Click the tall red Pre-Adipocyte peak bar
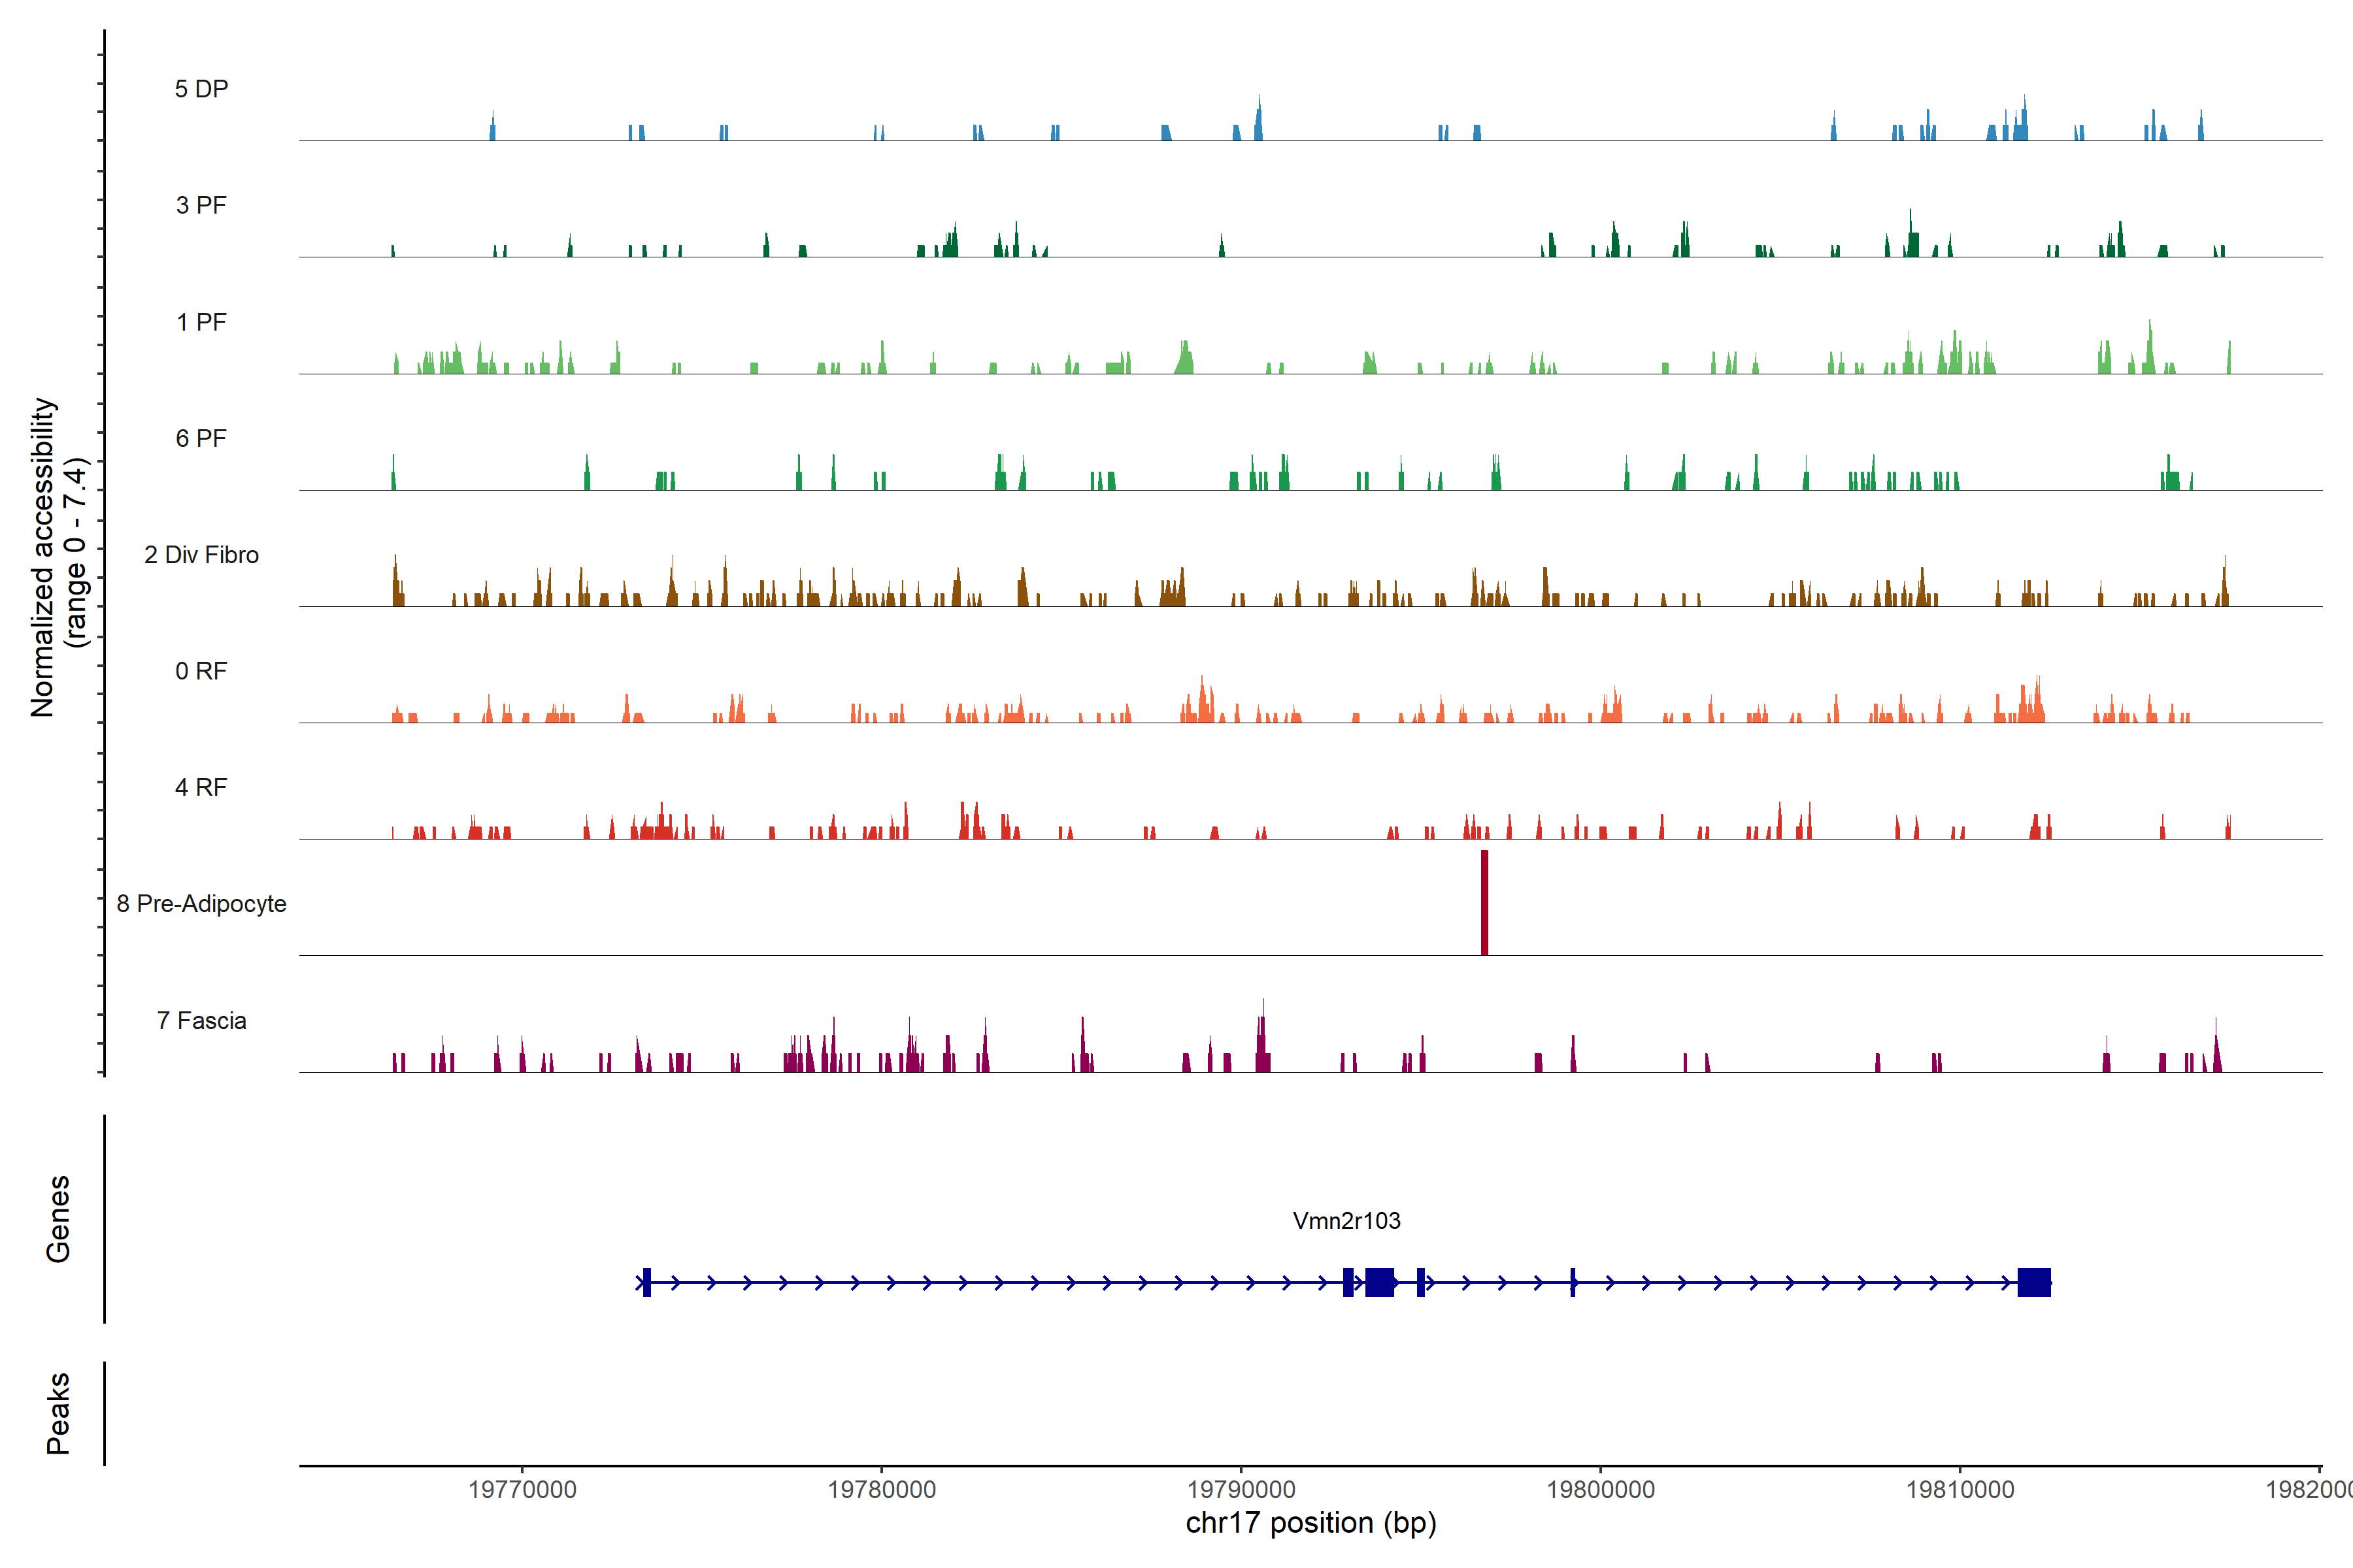The width and height of the screenshot is (2353, 1568). pyautogui.click(x=1484, y=902)
